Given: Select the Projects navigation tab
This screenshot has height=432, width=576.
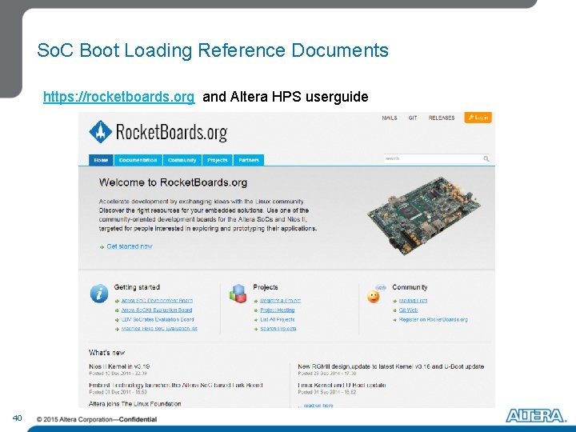Looking at the screenshot, I should click(x=217, y=160).
